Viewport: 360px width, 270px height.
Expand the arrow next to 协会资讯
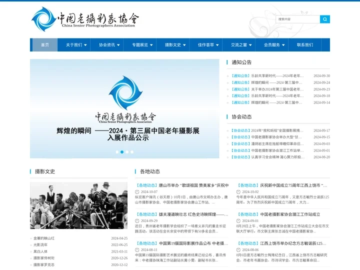click(x=118, y=45)
